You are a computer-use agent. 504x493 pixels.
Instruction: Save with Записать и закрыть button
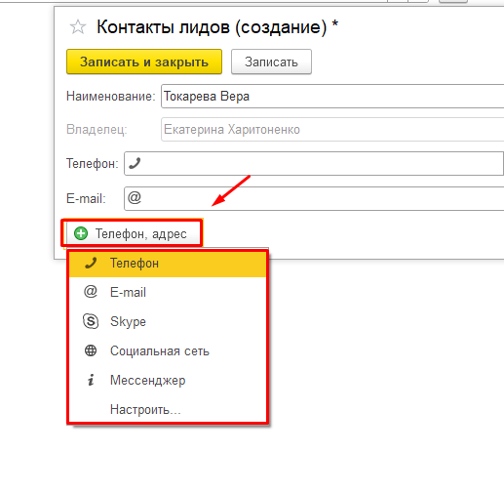click(x=144, y=62)
